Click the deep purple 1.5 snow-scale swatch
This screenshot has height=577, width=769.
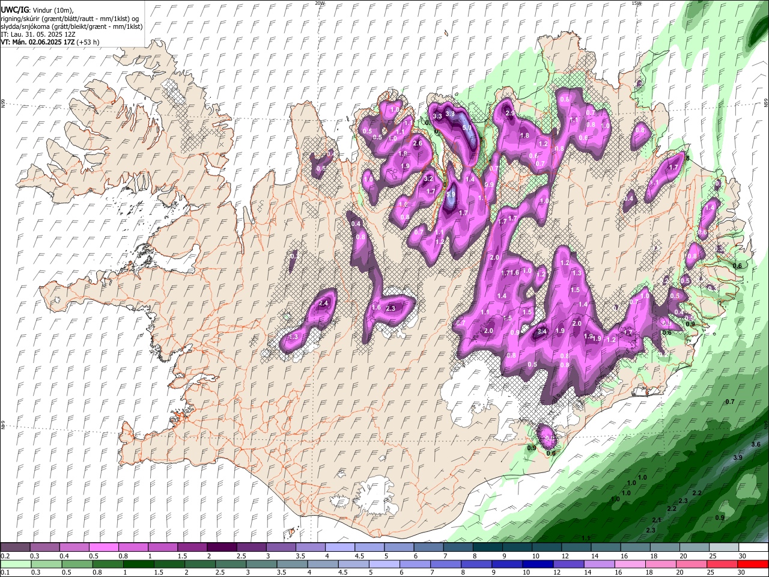point(192,548)
